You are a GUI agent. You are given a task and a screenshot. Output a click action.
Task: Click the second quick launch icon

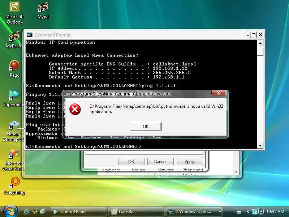point(34,212)
